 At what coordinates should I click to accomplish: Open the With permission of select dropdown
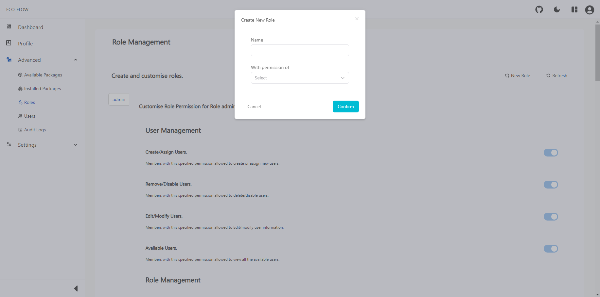click(300, 78)
